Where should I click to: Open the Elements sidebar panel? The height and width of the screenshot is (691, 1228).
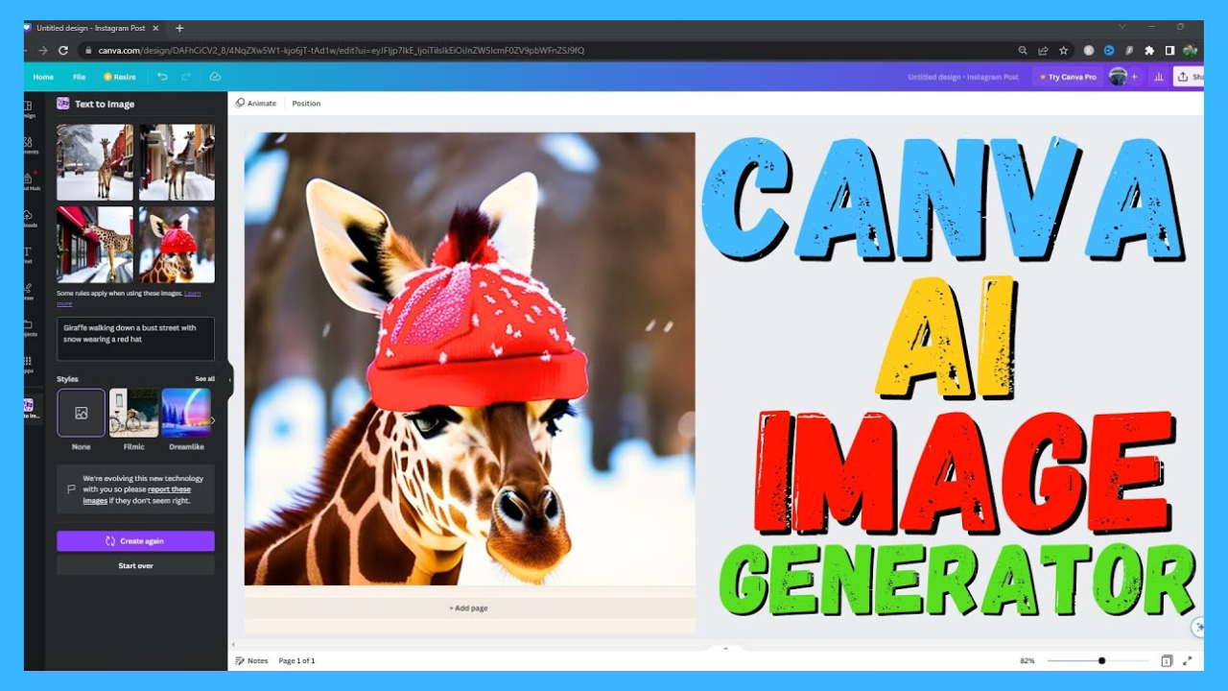coord(29,146)
